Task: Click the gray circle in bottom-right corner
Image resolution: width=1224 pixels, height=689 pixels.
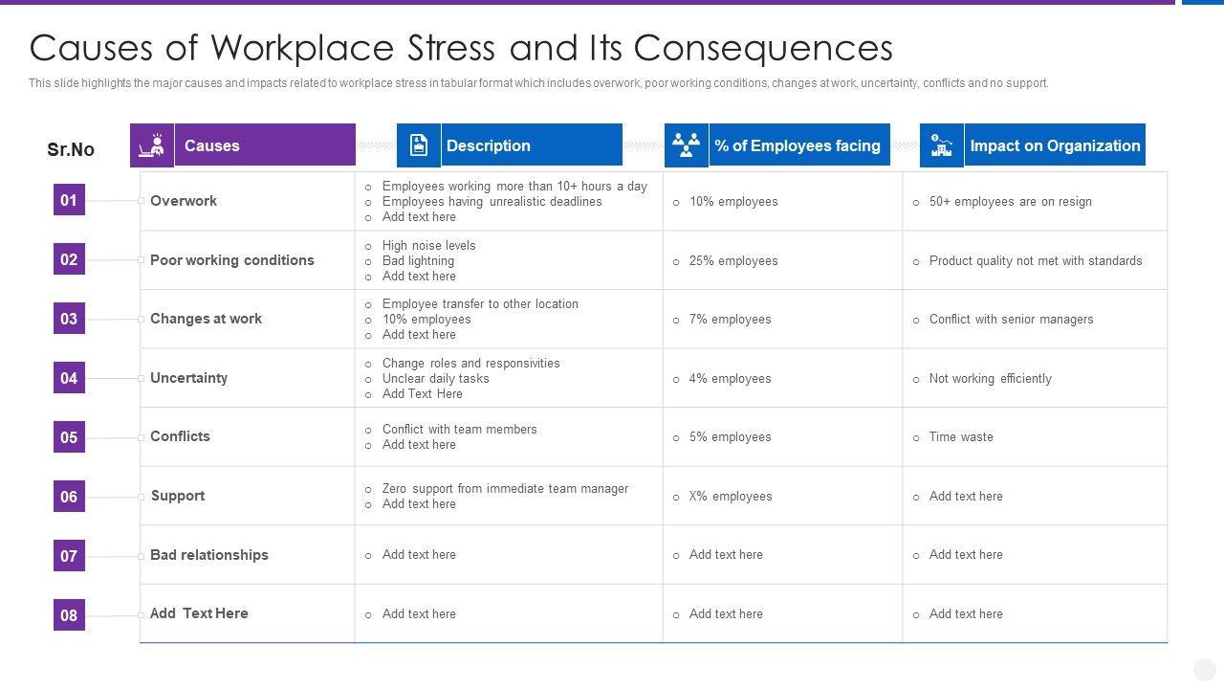Action: pyautogui.click(x=1205, y=670)
